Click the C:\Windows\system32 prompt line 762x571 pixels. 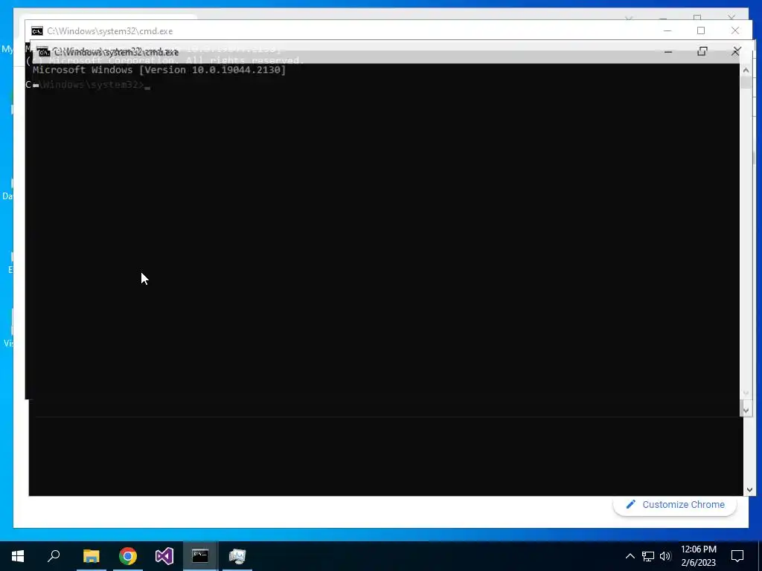(x=88, y=85)
